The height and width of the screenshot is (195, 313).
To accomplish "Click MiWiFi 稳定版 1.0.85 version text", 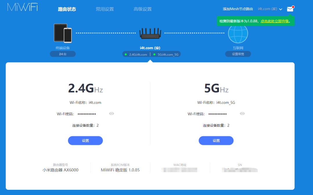I will pyautogui.click(x=120, y=170).
